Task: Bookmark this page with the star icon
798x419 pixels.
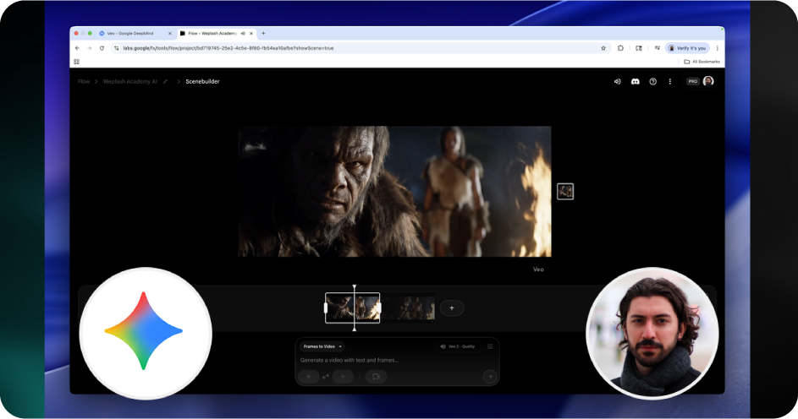Action: click(603, 48)
